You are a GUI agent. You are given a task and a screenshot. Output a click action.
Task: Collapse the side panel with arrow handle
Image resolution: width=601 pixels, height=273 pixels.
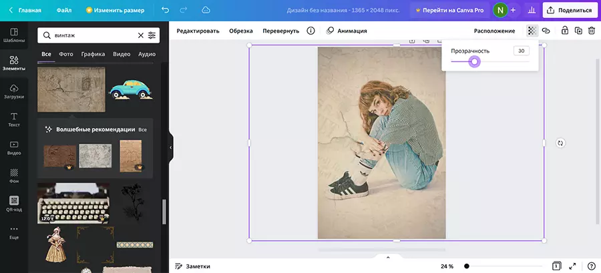[170, 147]
